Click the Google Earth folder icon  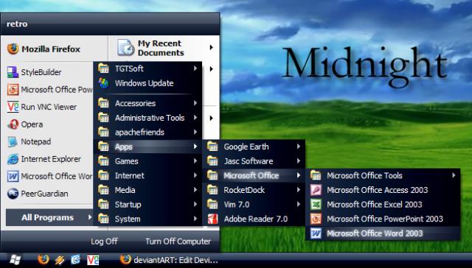pos(212,147)
